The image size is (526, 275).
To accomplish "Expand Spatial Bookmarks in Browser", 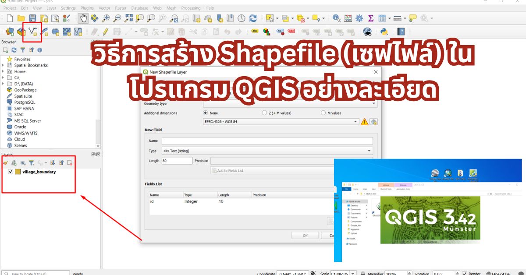I will (3, 65).
